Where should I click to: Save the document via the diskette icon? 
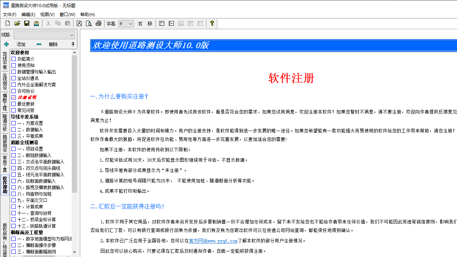tap(26, 23)
